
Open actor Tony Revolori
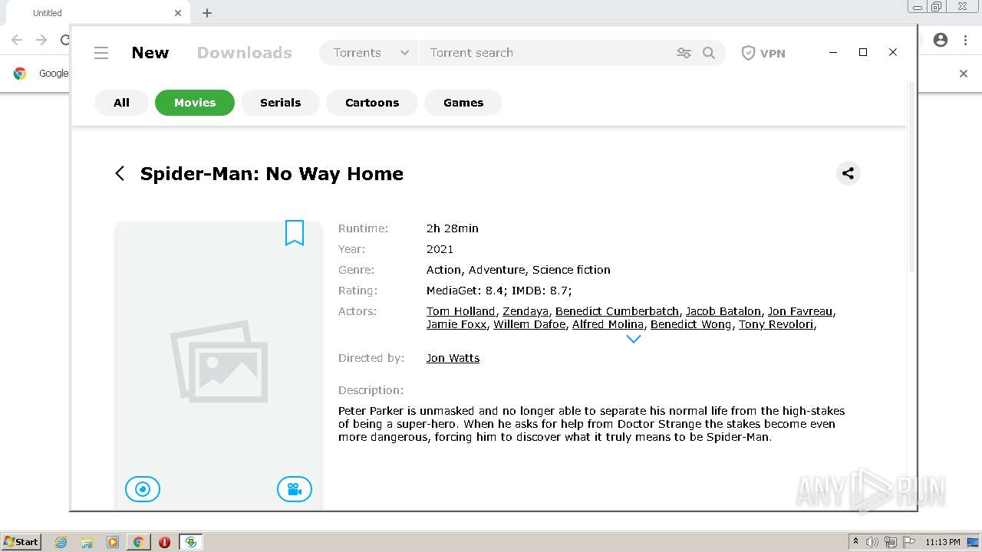776,324
